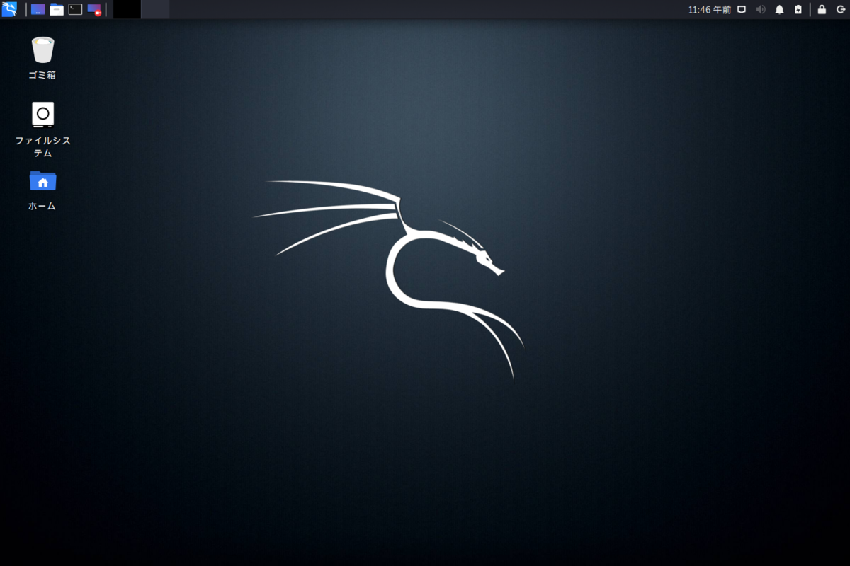The height and width of the screenshot is (566, 850).
Task: Click the ゴミ箱 label text
Action: tap(42, 75)
